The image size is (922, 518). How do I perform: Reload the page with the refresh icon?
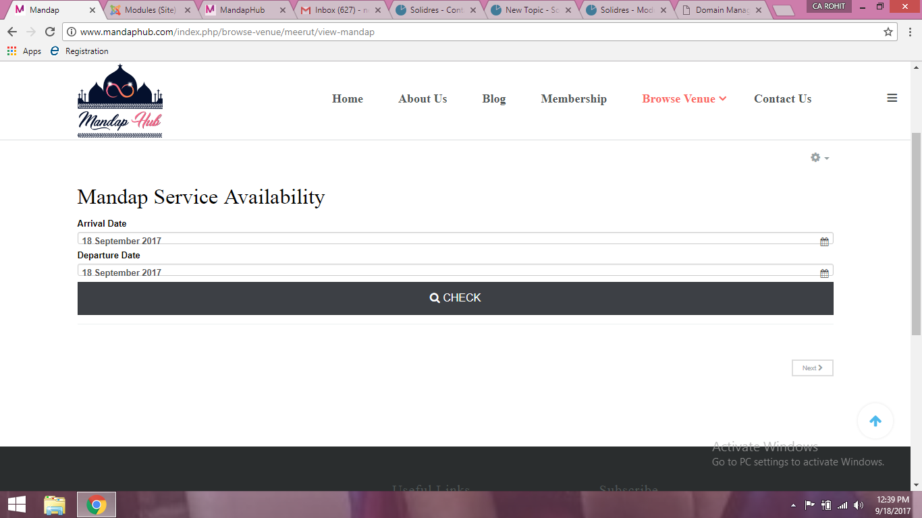[x=50, y=32]
